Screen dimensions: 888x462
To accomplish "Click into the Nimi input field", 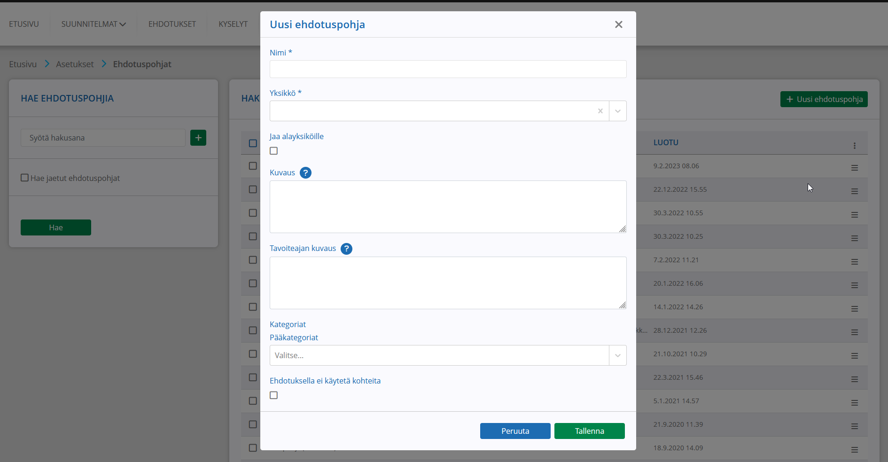I will 448,69.
